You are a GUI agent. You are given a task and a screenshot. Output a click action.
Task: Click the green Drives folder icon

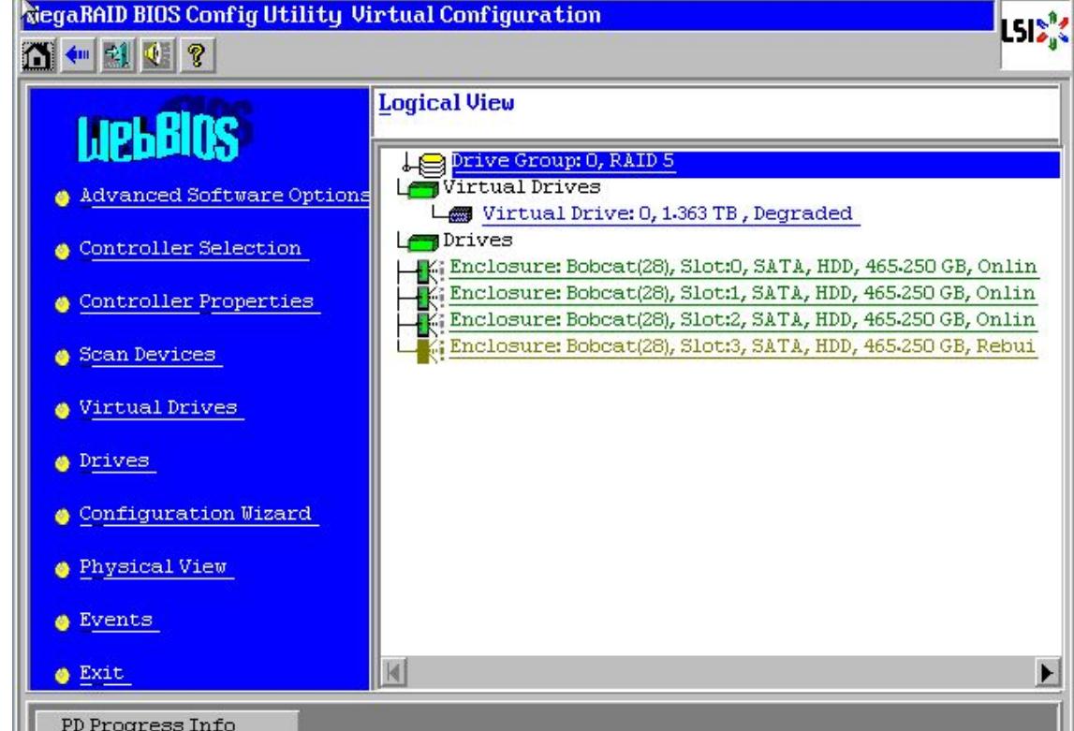422,241
